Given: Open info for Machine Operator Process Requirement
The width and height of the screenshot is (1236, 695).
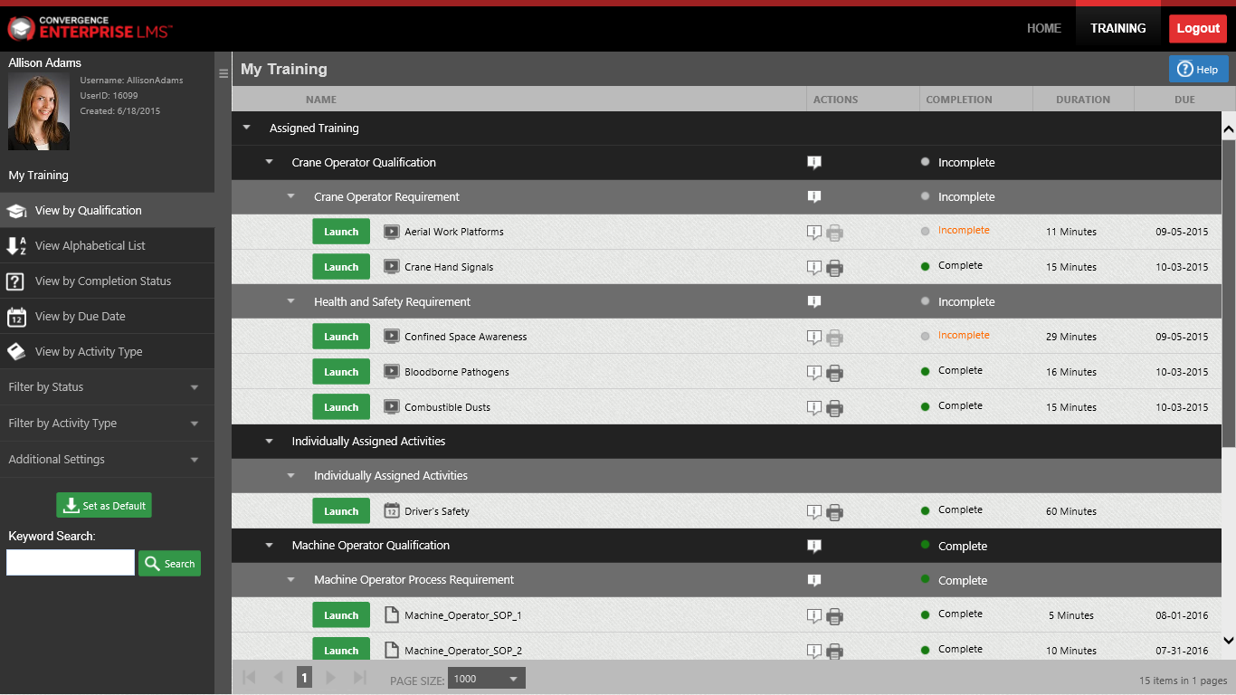Looking at the screenshot, I should (x=814, y=580).
